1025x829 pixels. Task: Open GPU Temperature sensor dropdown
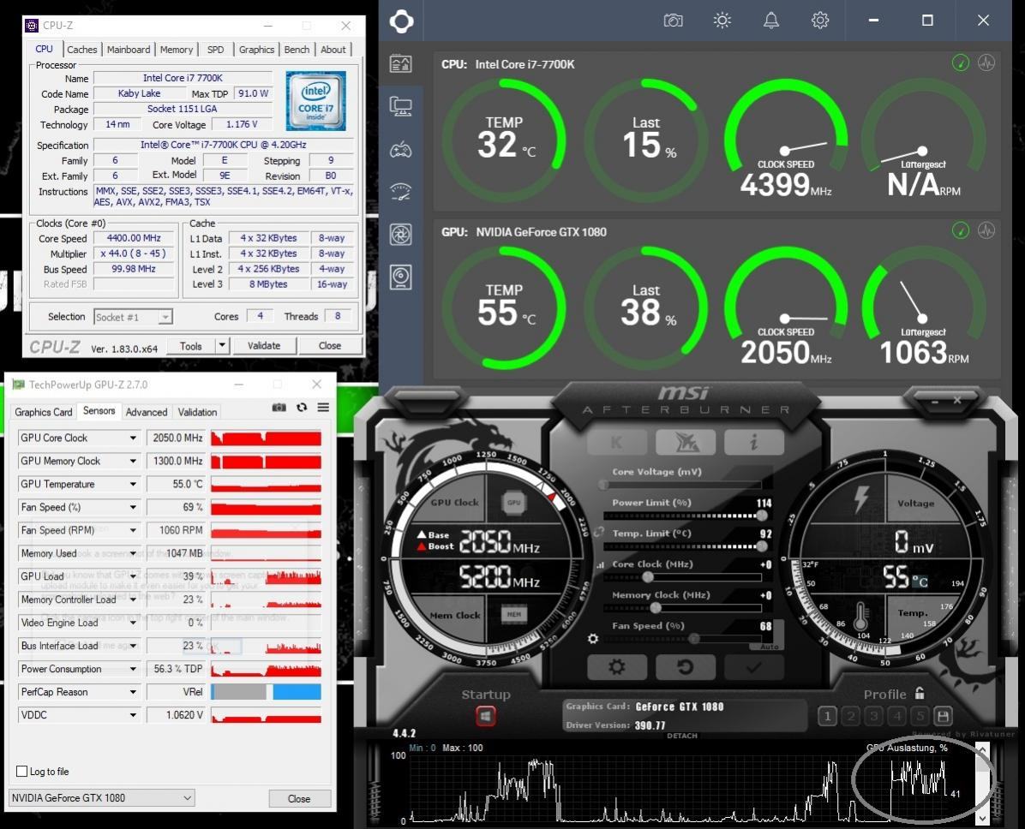pyautogui.click(x=133, y=485)
